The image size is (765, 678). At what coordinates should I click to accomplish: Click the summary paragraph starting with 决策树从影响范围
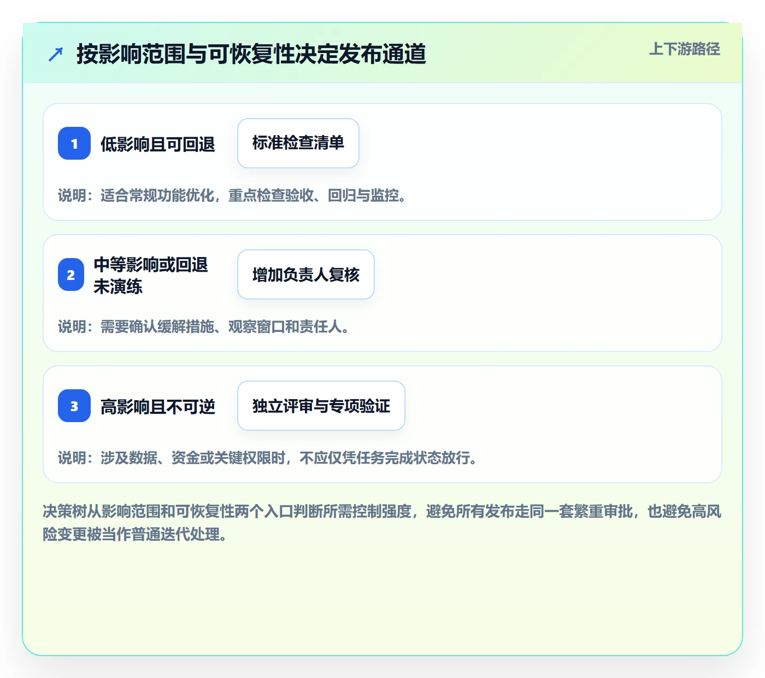(382, 523)
